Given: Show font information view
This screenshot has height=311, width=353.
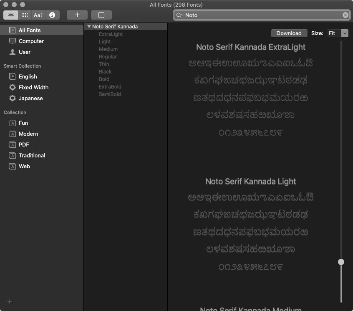Looking at the screenshot, I should click(x=52, y=15).
